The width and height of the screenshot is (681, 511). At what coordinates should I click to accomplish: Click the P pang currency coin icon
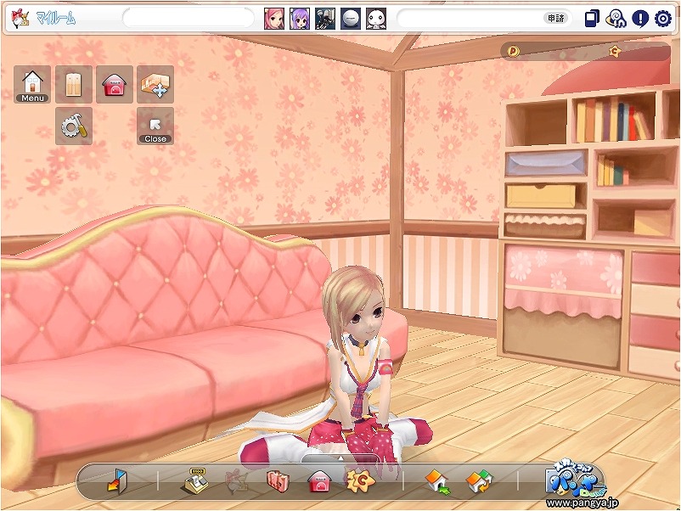click(x=514, y=52)
